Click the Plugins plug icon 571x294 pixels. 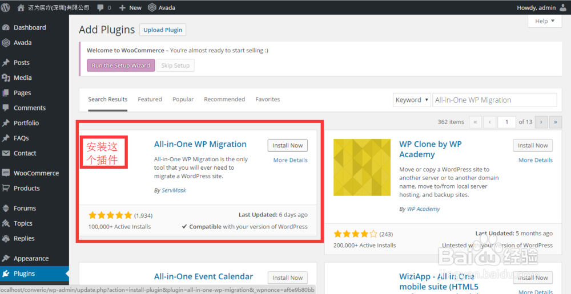pyautogui.click(x=6, y=273)
